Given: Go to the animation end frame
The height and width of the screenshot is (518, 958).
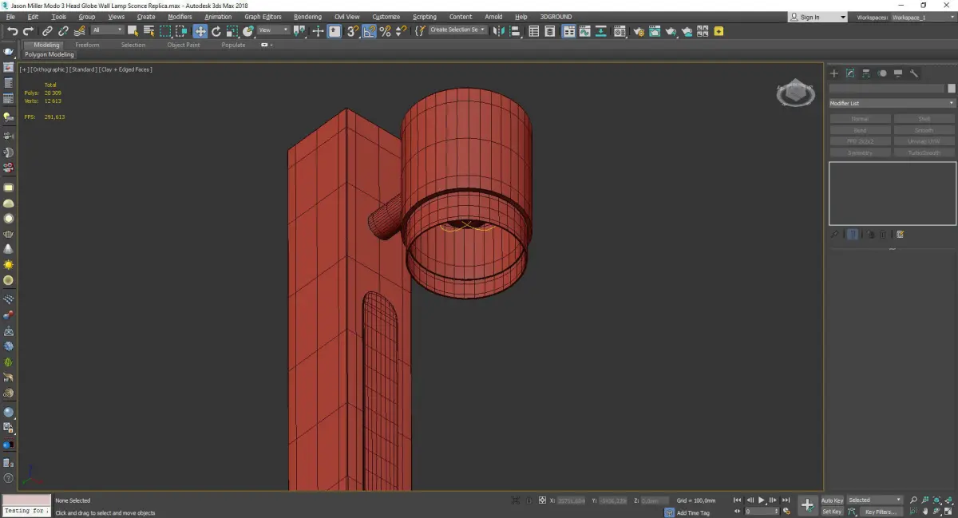Looking at the screenshot, I should pyautogui.click(x=786, y=500).
